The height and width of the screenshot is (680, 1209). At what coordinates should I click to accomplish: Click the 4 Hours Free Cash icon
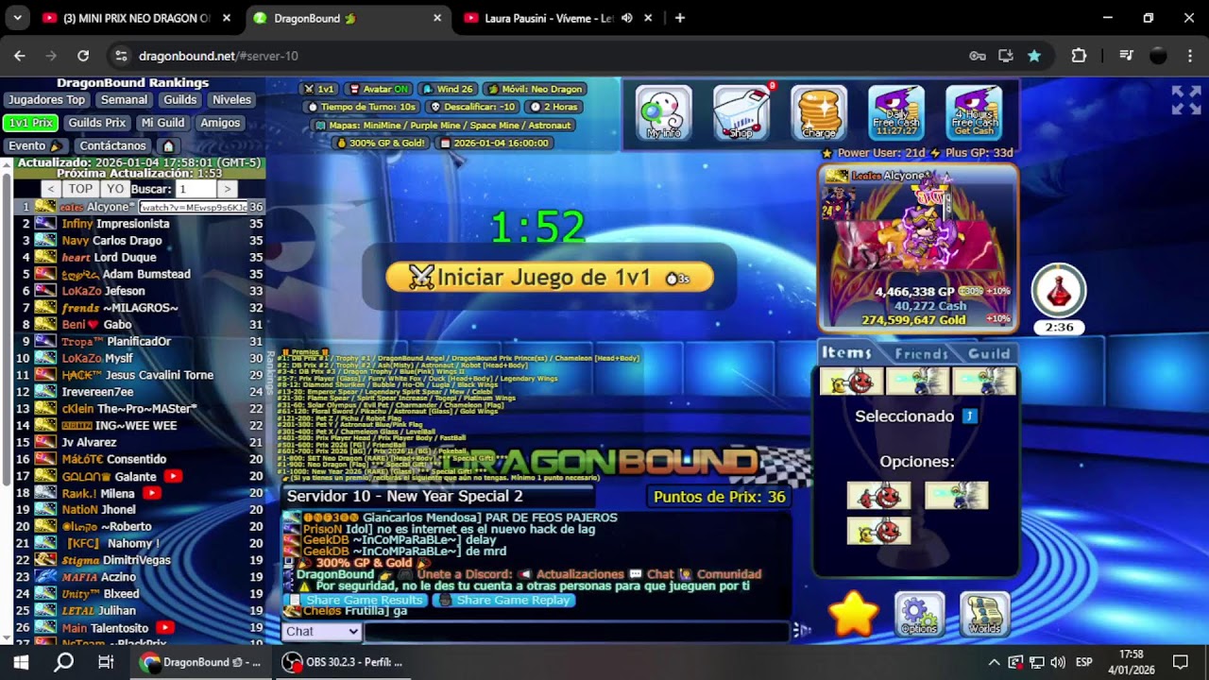pyautogui.click(x=974, y=112)
